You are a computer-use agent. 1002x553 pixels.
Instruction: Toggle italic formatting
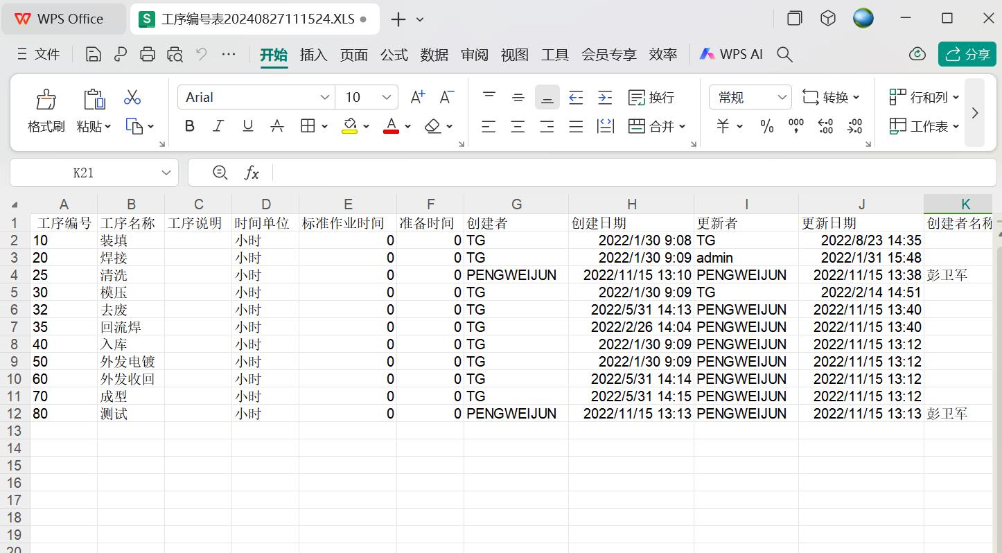click(x=218, y=126)
